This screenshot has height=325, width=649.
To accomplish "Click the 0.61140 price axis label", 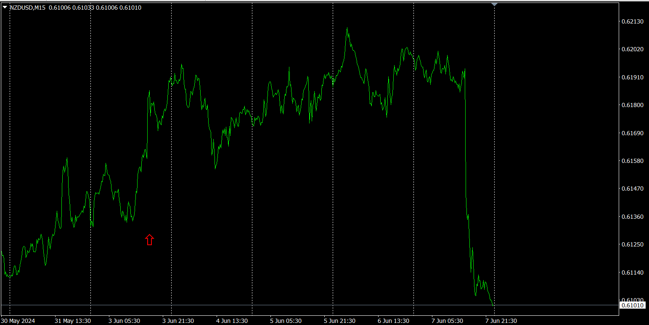I will point(633,273).
